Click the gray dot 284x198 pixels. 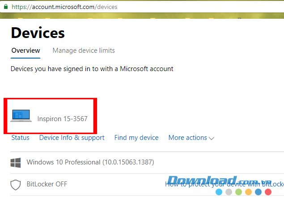229,192
